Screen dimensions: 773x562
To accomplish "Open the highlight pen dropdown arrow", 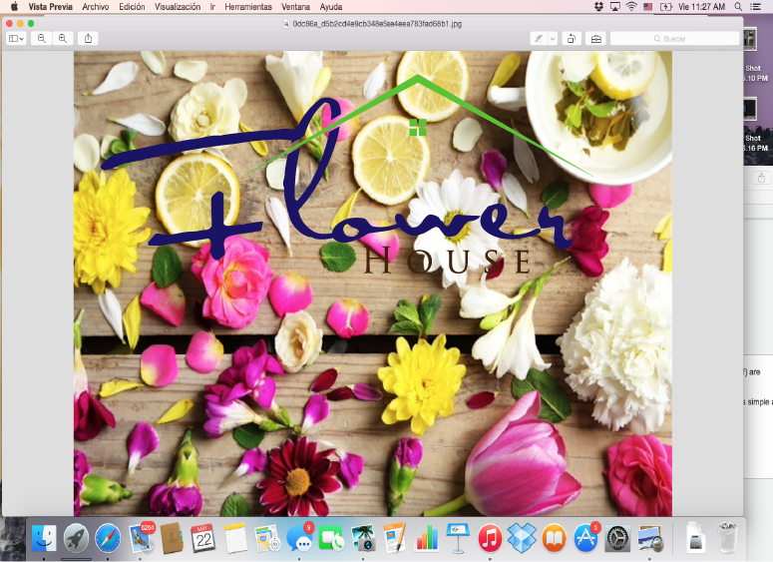I will point(553,38).
